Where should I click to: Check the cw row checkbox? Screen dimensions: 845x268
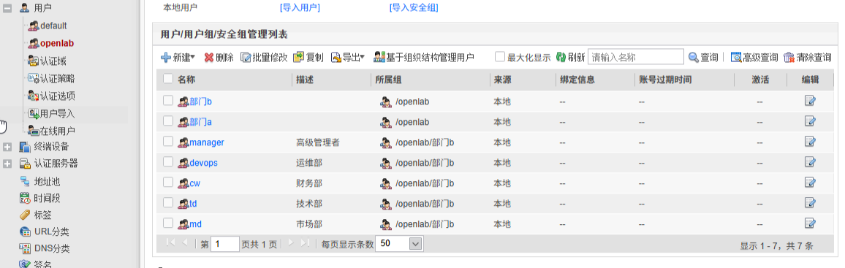[168, 182]
